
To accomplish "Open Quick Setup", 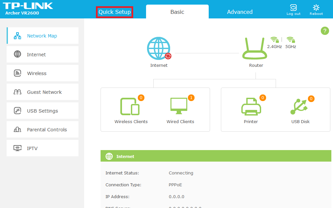I will pyautogui.click(x=114, y=11).
